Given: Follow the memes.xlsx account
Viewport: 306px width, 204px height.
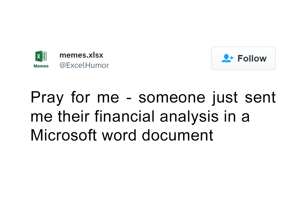Looking at the screenshot, I should click(x=243, y=58).
